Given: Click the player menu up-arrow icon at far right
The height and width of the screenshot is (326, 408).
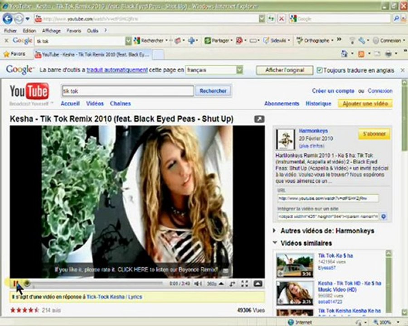Looking at the screenshot, I should pyautogui.click(x=258, y=283).
